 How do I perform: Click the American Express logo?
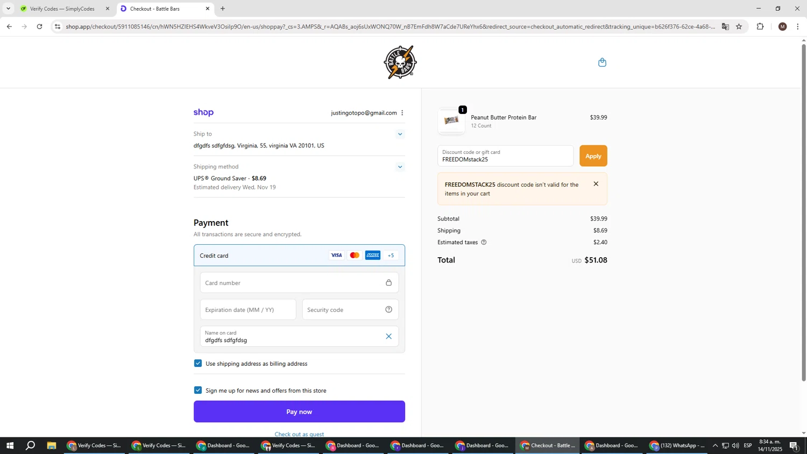(373, 256)
